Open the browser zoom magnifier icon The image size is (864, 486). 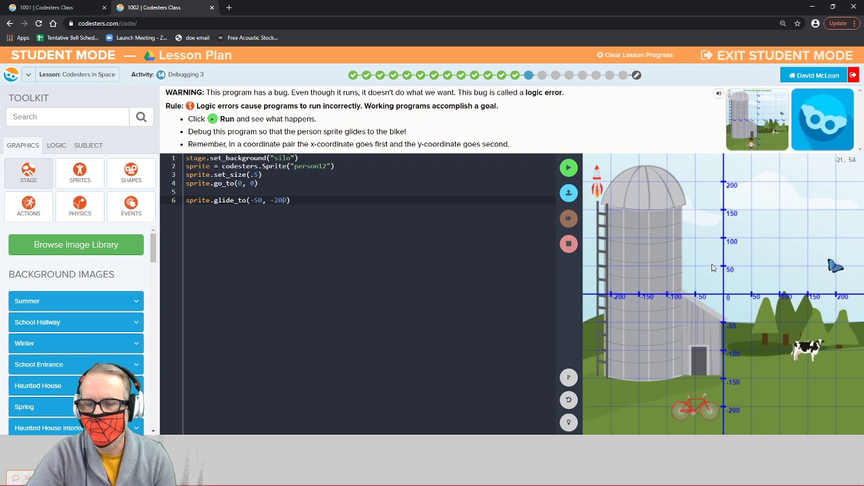pyautogui.click(x=782, y=24)
